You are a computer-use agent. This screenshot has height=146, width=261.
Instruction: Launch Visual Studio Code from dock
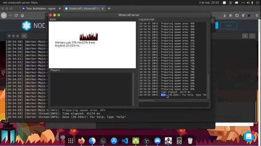click(125, 141)
